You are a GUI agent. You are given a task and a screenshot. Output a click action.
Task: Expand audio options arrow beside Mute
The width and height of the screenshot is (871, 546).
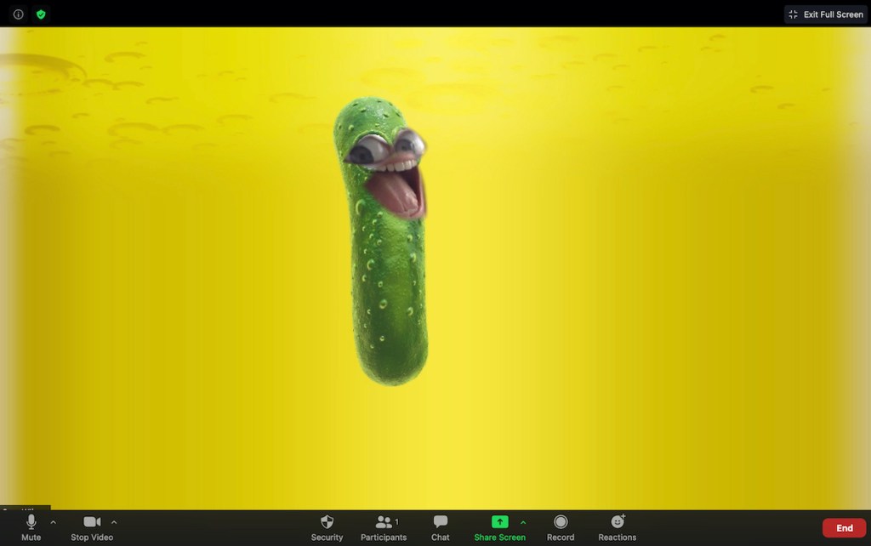point(54,522)
